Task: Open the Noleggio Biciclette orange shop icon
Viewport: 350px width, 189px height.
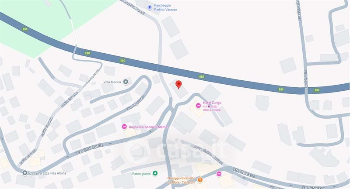Action: click(x=200, y=180)
